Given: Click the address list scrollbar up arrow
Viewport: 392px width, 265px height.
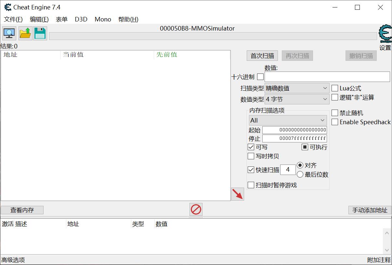Looking at the screenshot, I should pyautogui.click(x=387, y=233).
